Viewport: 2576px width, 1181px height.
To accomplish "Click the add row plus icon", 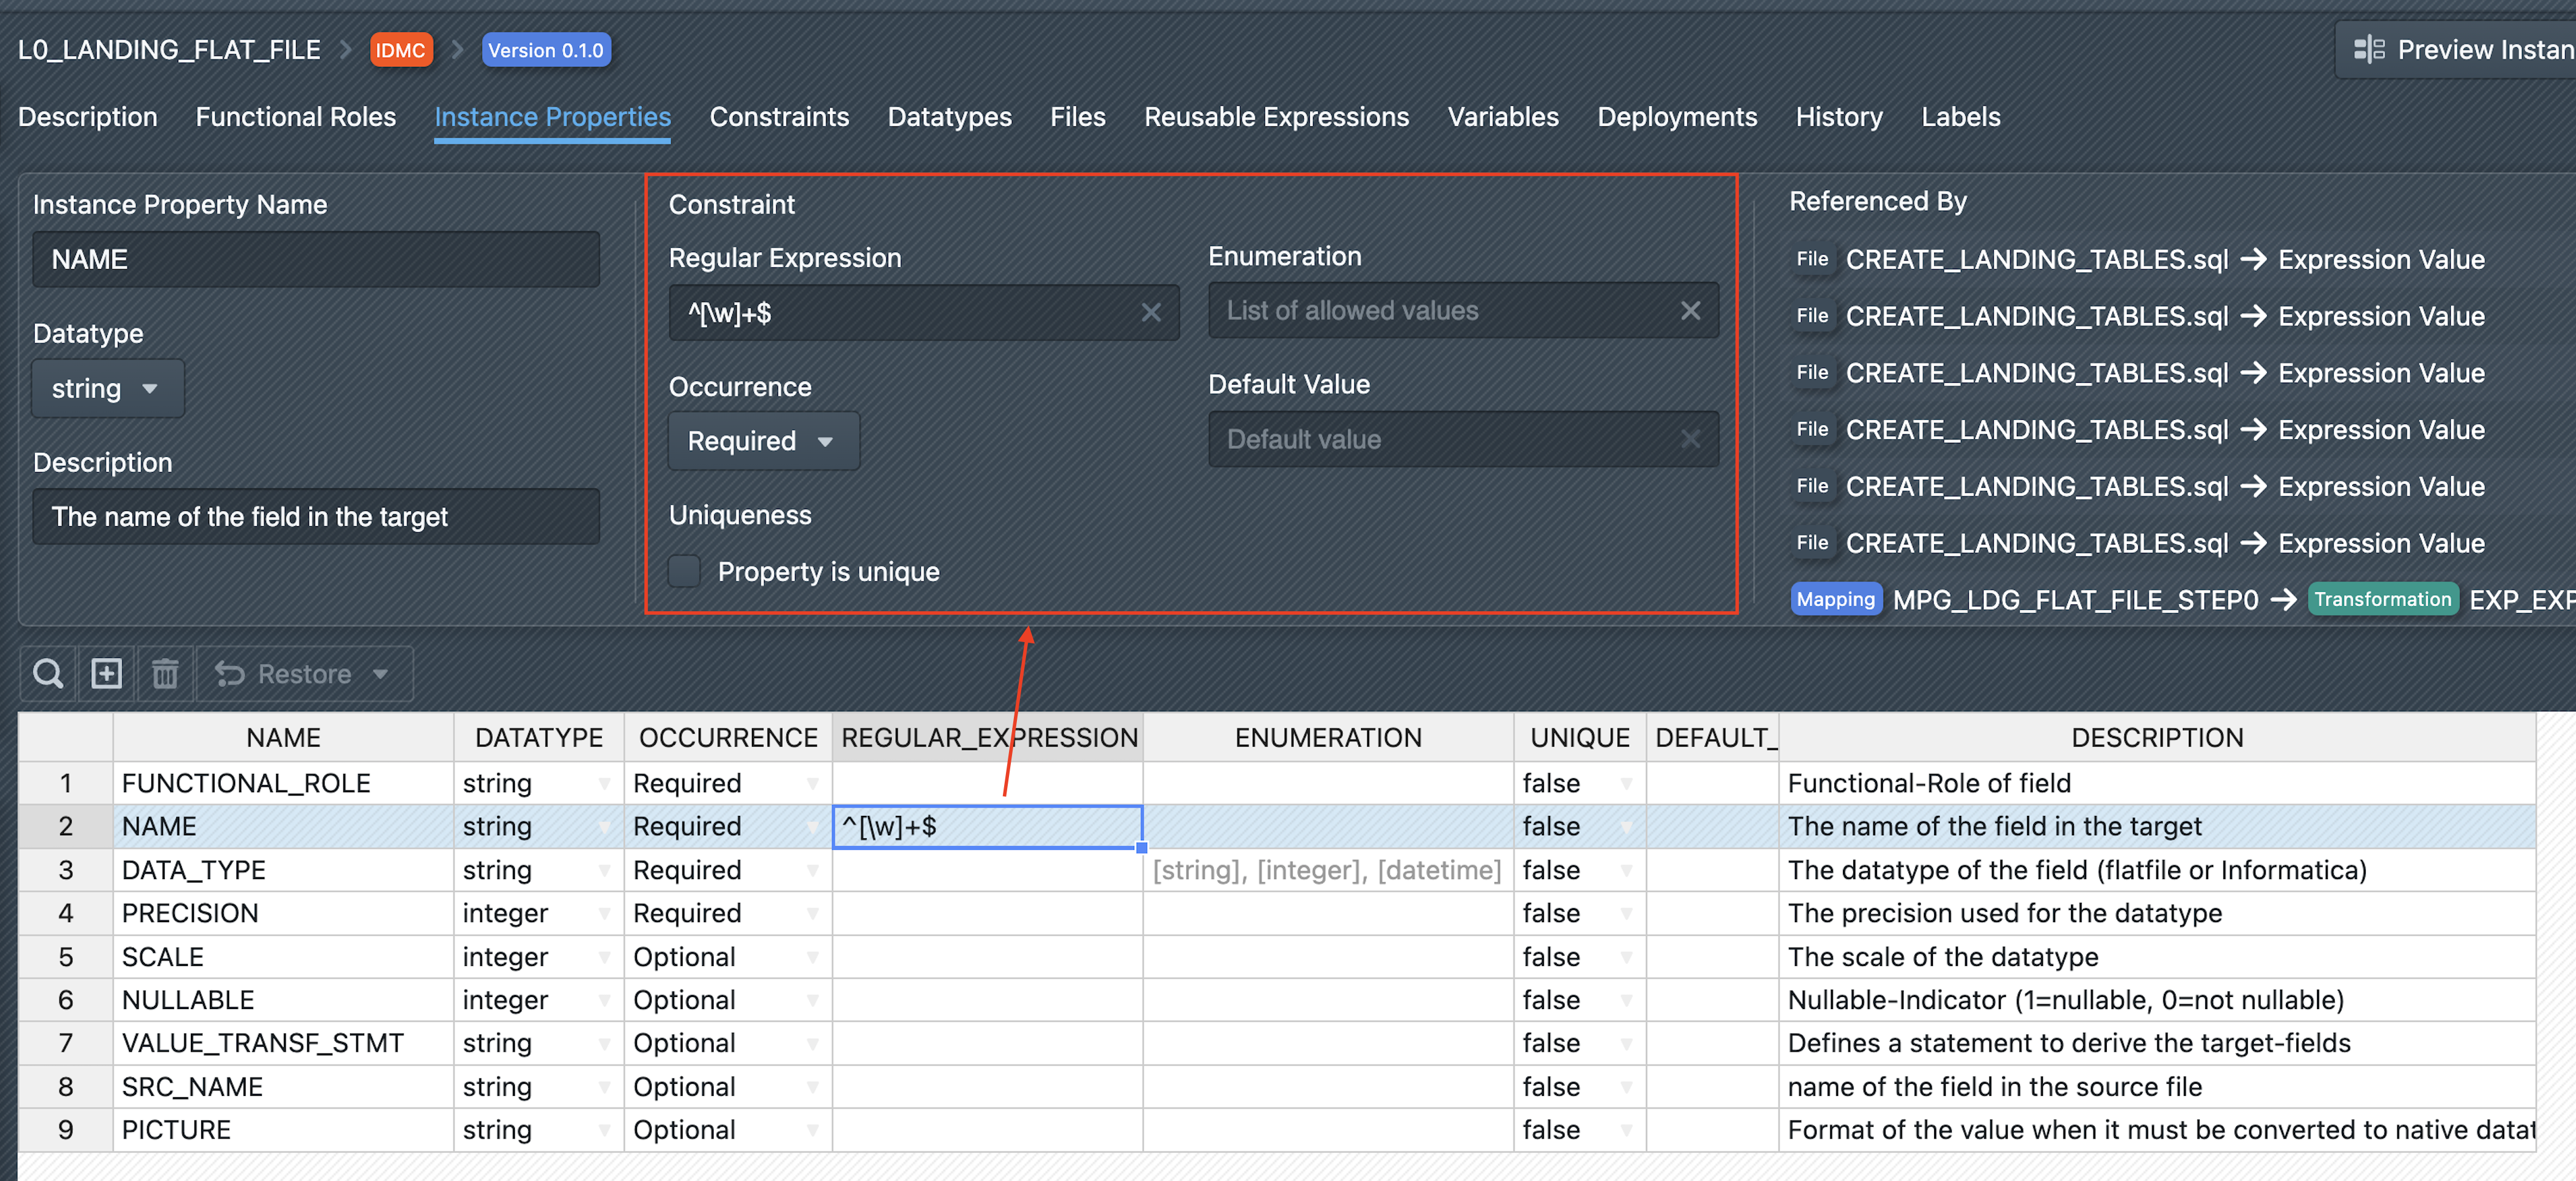I will [x=106, y=674].
